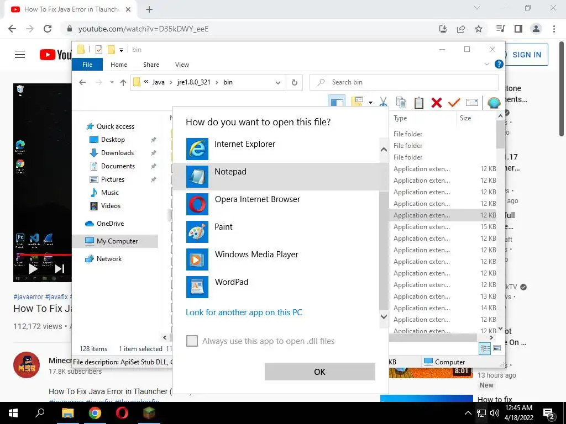This screenshot has width=566, height=424.
Task: Click Look for another app on this PC
Action: click(244, 312)
